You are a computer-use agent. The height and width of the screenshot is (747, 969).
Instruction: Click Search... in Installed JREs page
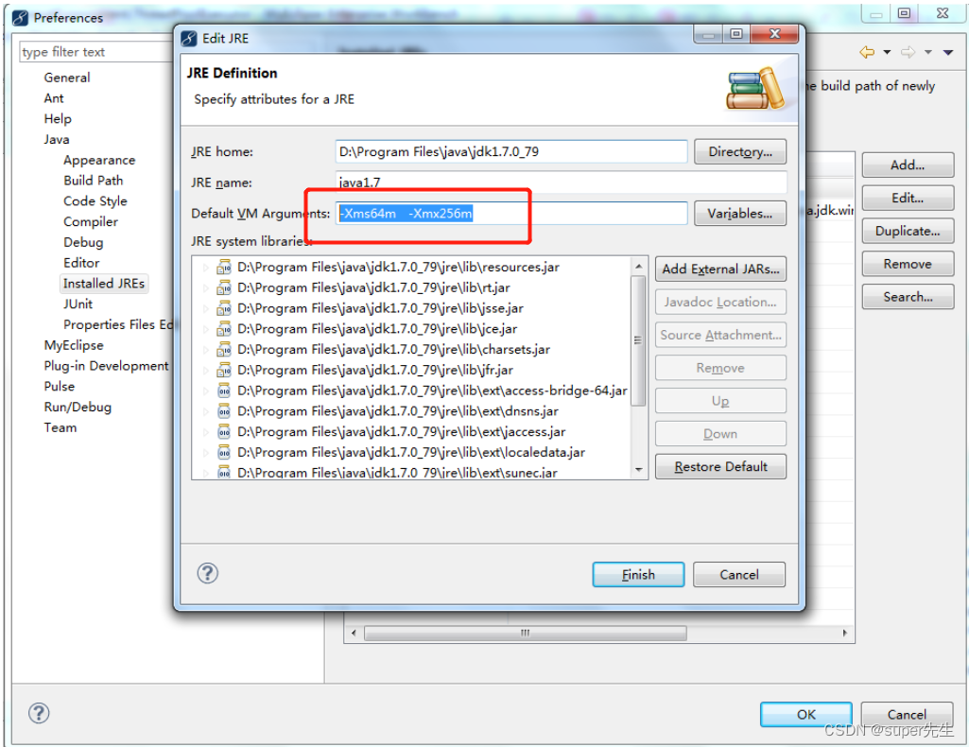click(908, 297)
